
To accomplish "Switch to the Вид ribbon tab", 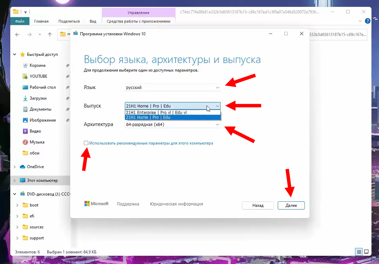I will 93,21.
